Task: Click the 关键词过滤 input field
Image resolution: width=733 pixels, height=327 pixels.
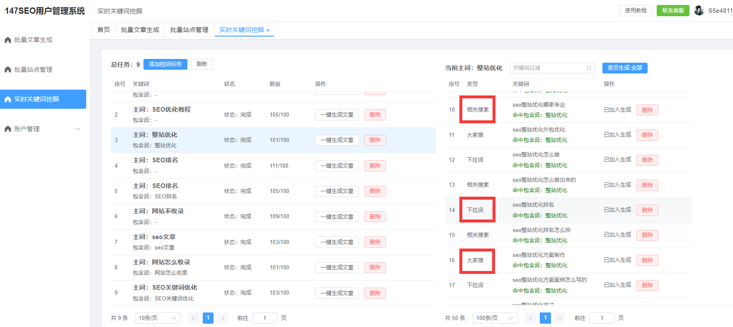Action: pyautogui.click(x=547, y=68)
